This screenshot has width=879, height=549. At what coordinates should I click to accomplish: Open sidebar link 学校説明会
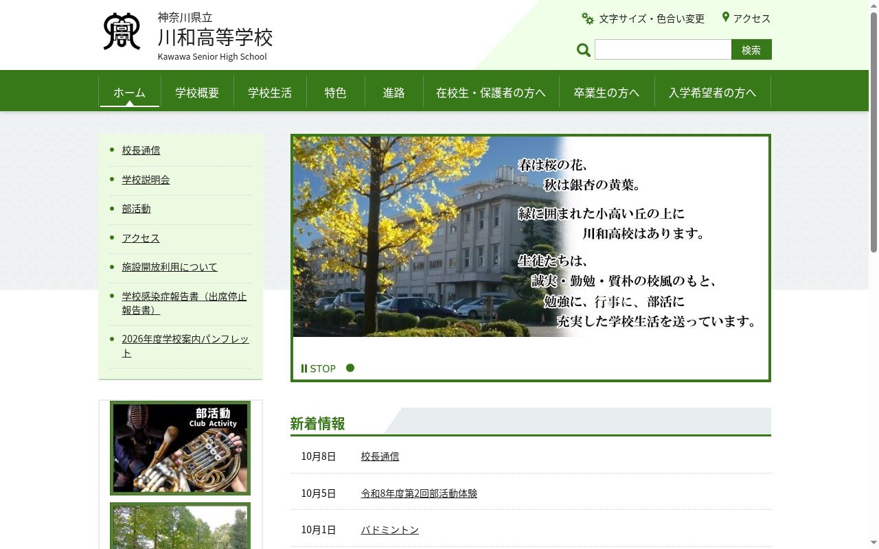[x=146, y=180]
